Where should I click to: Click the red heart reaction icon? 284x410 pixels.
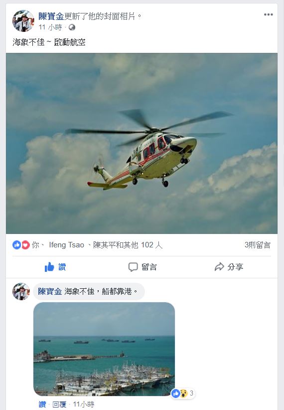point(25,245)
